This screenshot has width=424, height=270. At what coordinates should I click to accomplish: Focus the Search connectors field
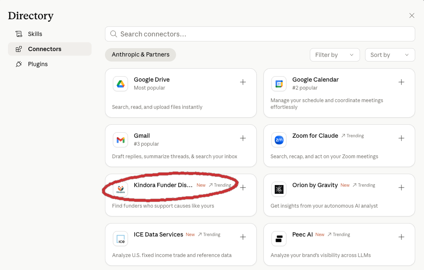tap(260, 34)
